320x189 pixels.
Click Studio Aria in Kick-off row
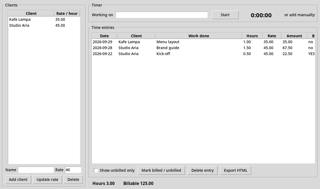(128, 54)
